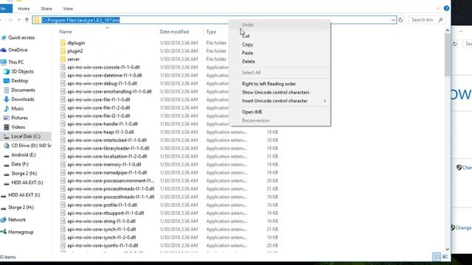Refresh the bin folder view
Viewport: 472px width, 265px height.
[400, 20]
